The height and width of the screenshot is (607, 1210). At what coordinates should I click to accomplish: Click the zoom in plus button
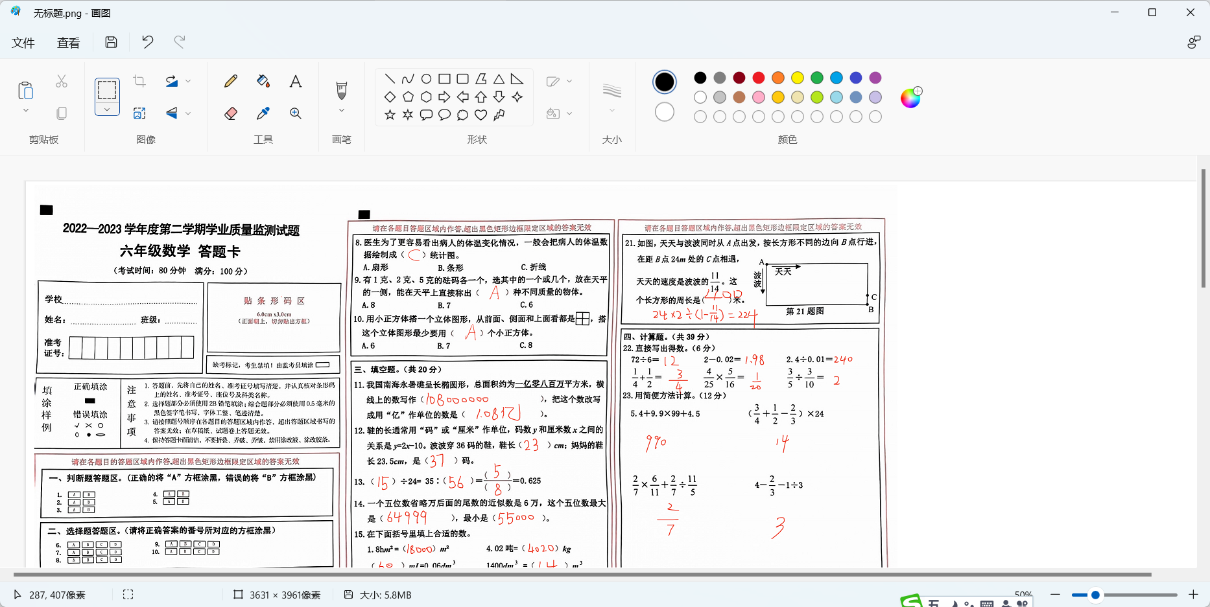click(x=1193, y=595)
